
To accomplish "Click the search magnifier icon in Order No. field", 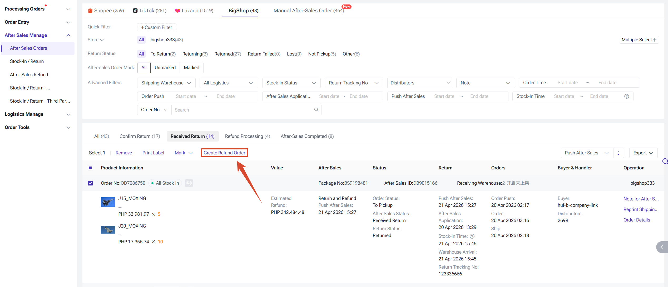I will pos(316,110).
